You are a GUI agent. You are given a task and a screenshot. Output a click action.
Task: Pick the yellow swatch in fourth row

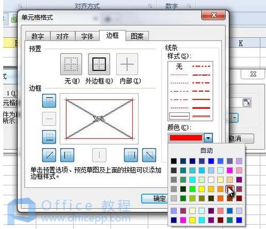tap(201, 189)
